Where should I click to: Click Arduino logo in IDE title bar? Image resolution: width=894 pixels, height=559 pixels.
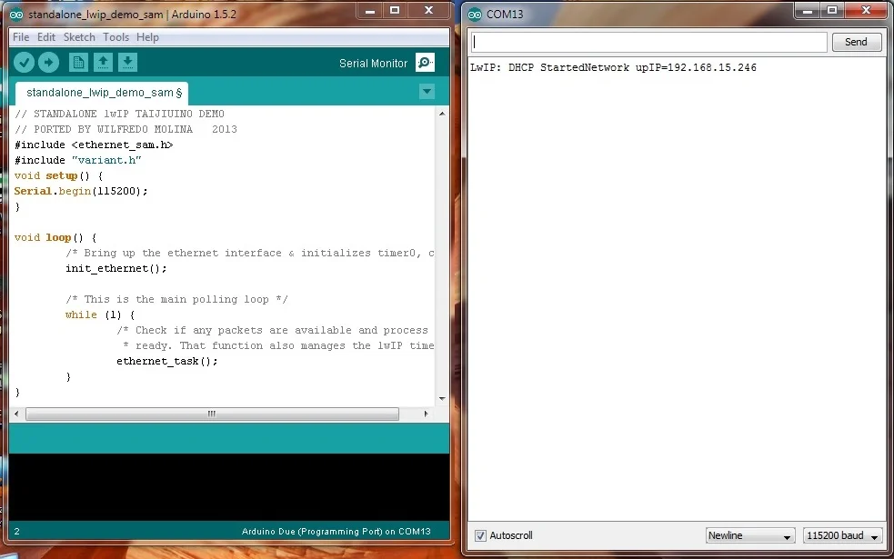pyautogui.click(x=16, y=15)
